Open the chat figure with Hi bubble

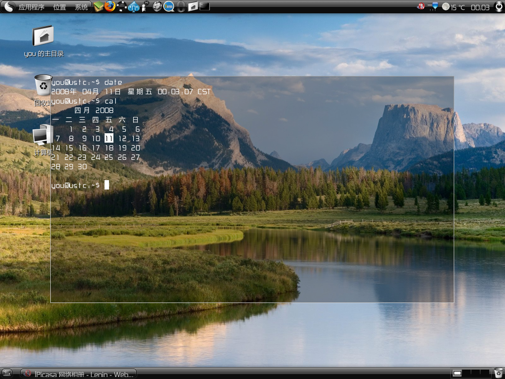pos(145,6)
